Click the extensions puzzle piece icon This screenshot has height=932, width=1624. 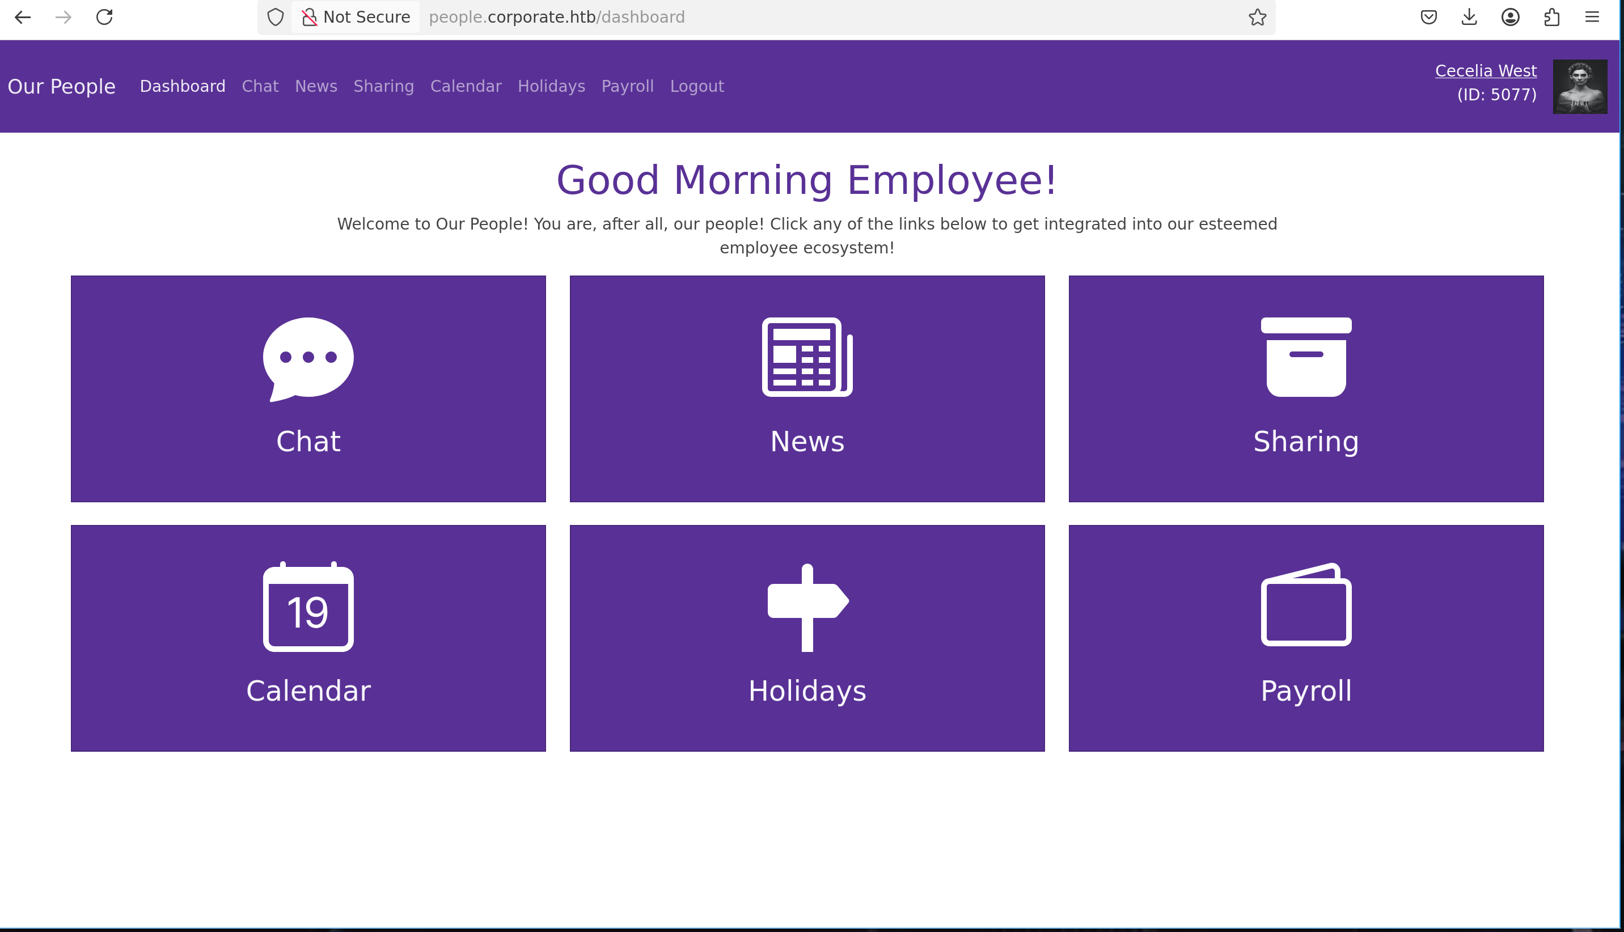1551,17
